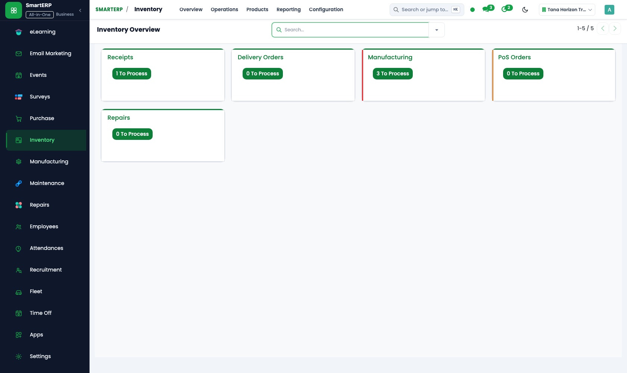Click the Attendances clock icon
The width and height of the screenshot is (627, 373).
pos(19,248)
